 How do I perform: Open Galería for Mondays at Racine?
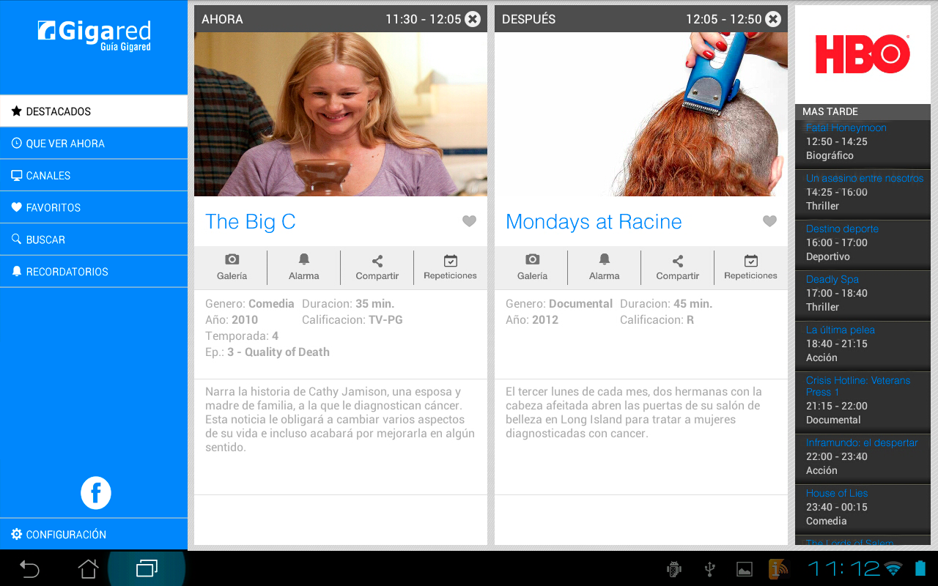pyautogui.click(x=532, y=267)
